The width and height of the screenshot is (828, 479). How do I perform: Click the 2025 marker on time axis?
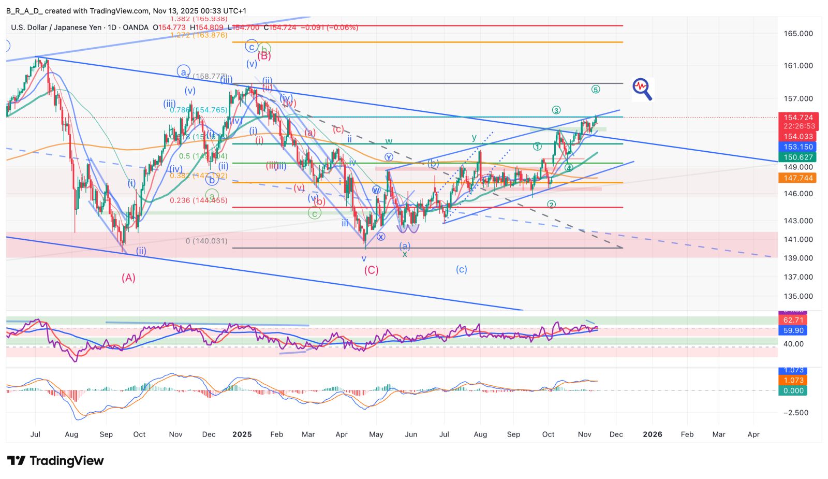pyautogui.click(x=242, y=434)
